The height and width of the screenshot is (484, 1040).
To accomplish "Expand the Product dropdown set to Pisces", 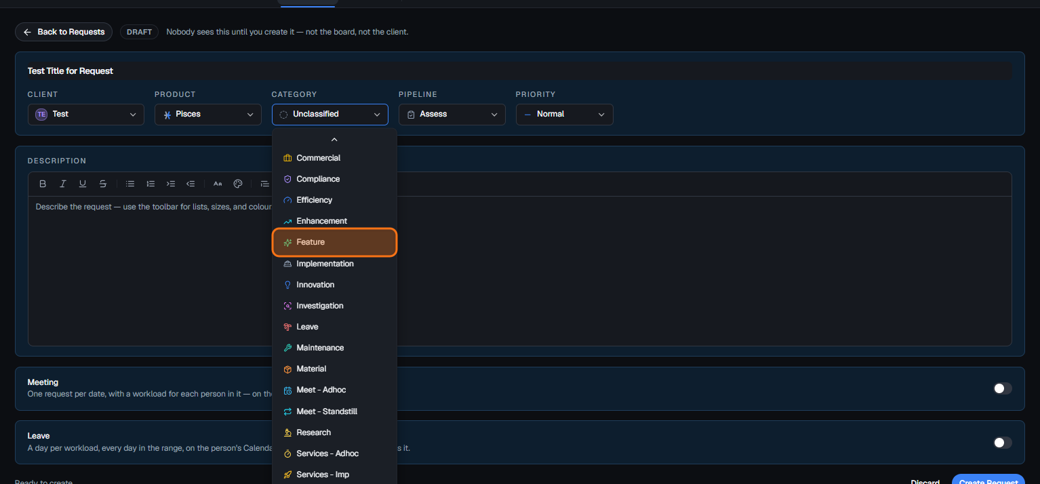I will 208,115.
